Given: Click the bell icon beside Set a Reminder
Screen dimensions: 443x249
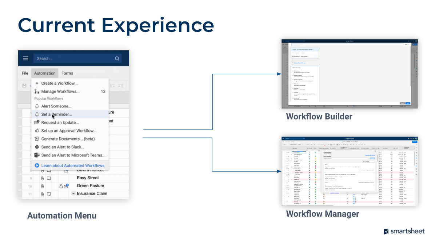Looking at the screenshot, I should pyautogui.click(x=37, y=114).
